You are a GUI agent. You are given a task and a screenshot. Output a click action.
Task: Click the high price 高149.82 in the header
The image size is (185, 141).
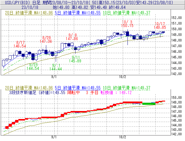click(x=80, y=7)
